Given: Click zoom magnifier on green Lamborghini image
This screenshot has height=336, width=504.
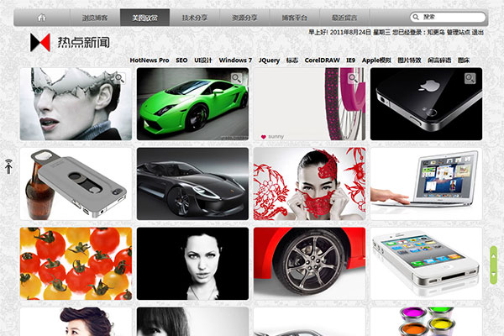Looking at the screenshot, I should click(237, 78).
